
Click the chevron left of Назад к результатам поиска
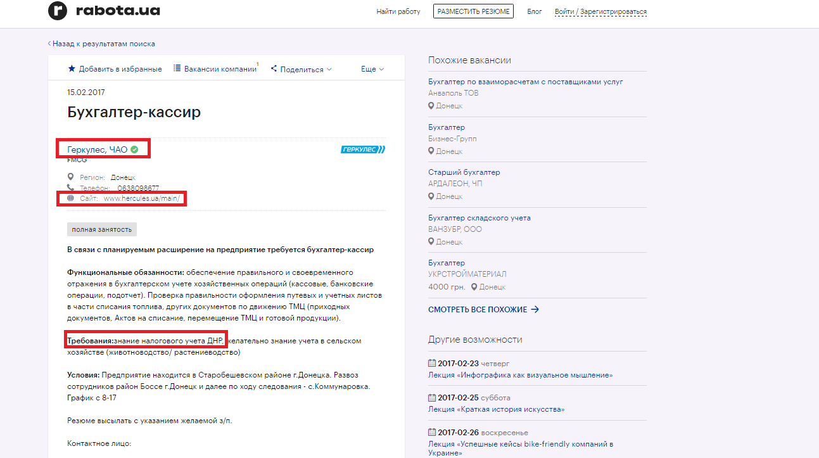49,44
